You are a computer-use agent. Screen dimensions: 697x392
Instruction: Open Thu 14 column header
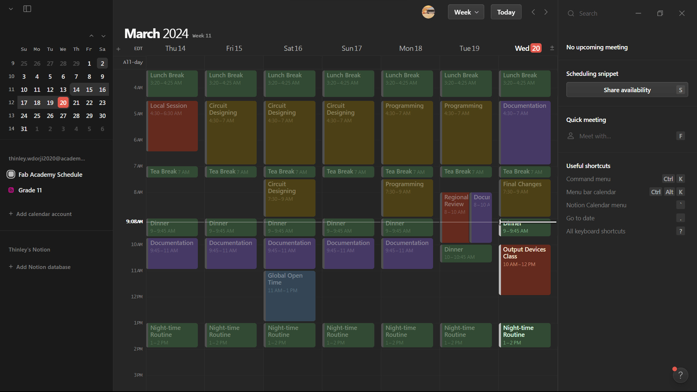click(175, 48)
